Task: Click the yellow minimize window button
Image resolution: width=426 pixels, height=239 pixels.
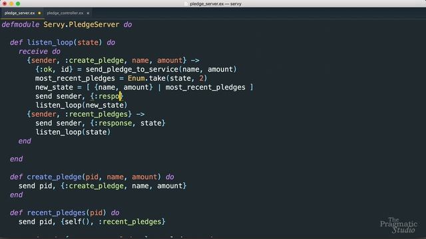Action: coord(11,3)
